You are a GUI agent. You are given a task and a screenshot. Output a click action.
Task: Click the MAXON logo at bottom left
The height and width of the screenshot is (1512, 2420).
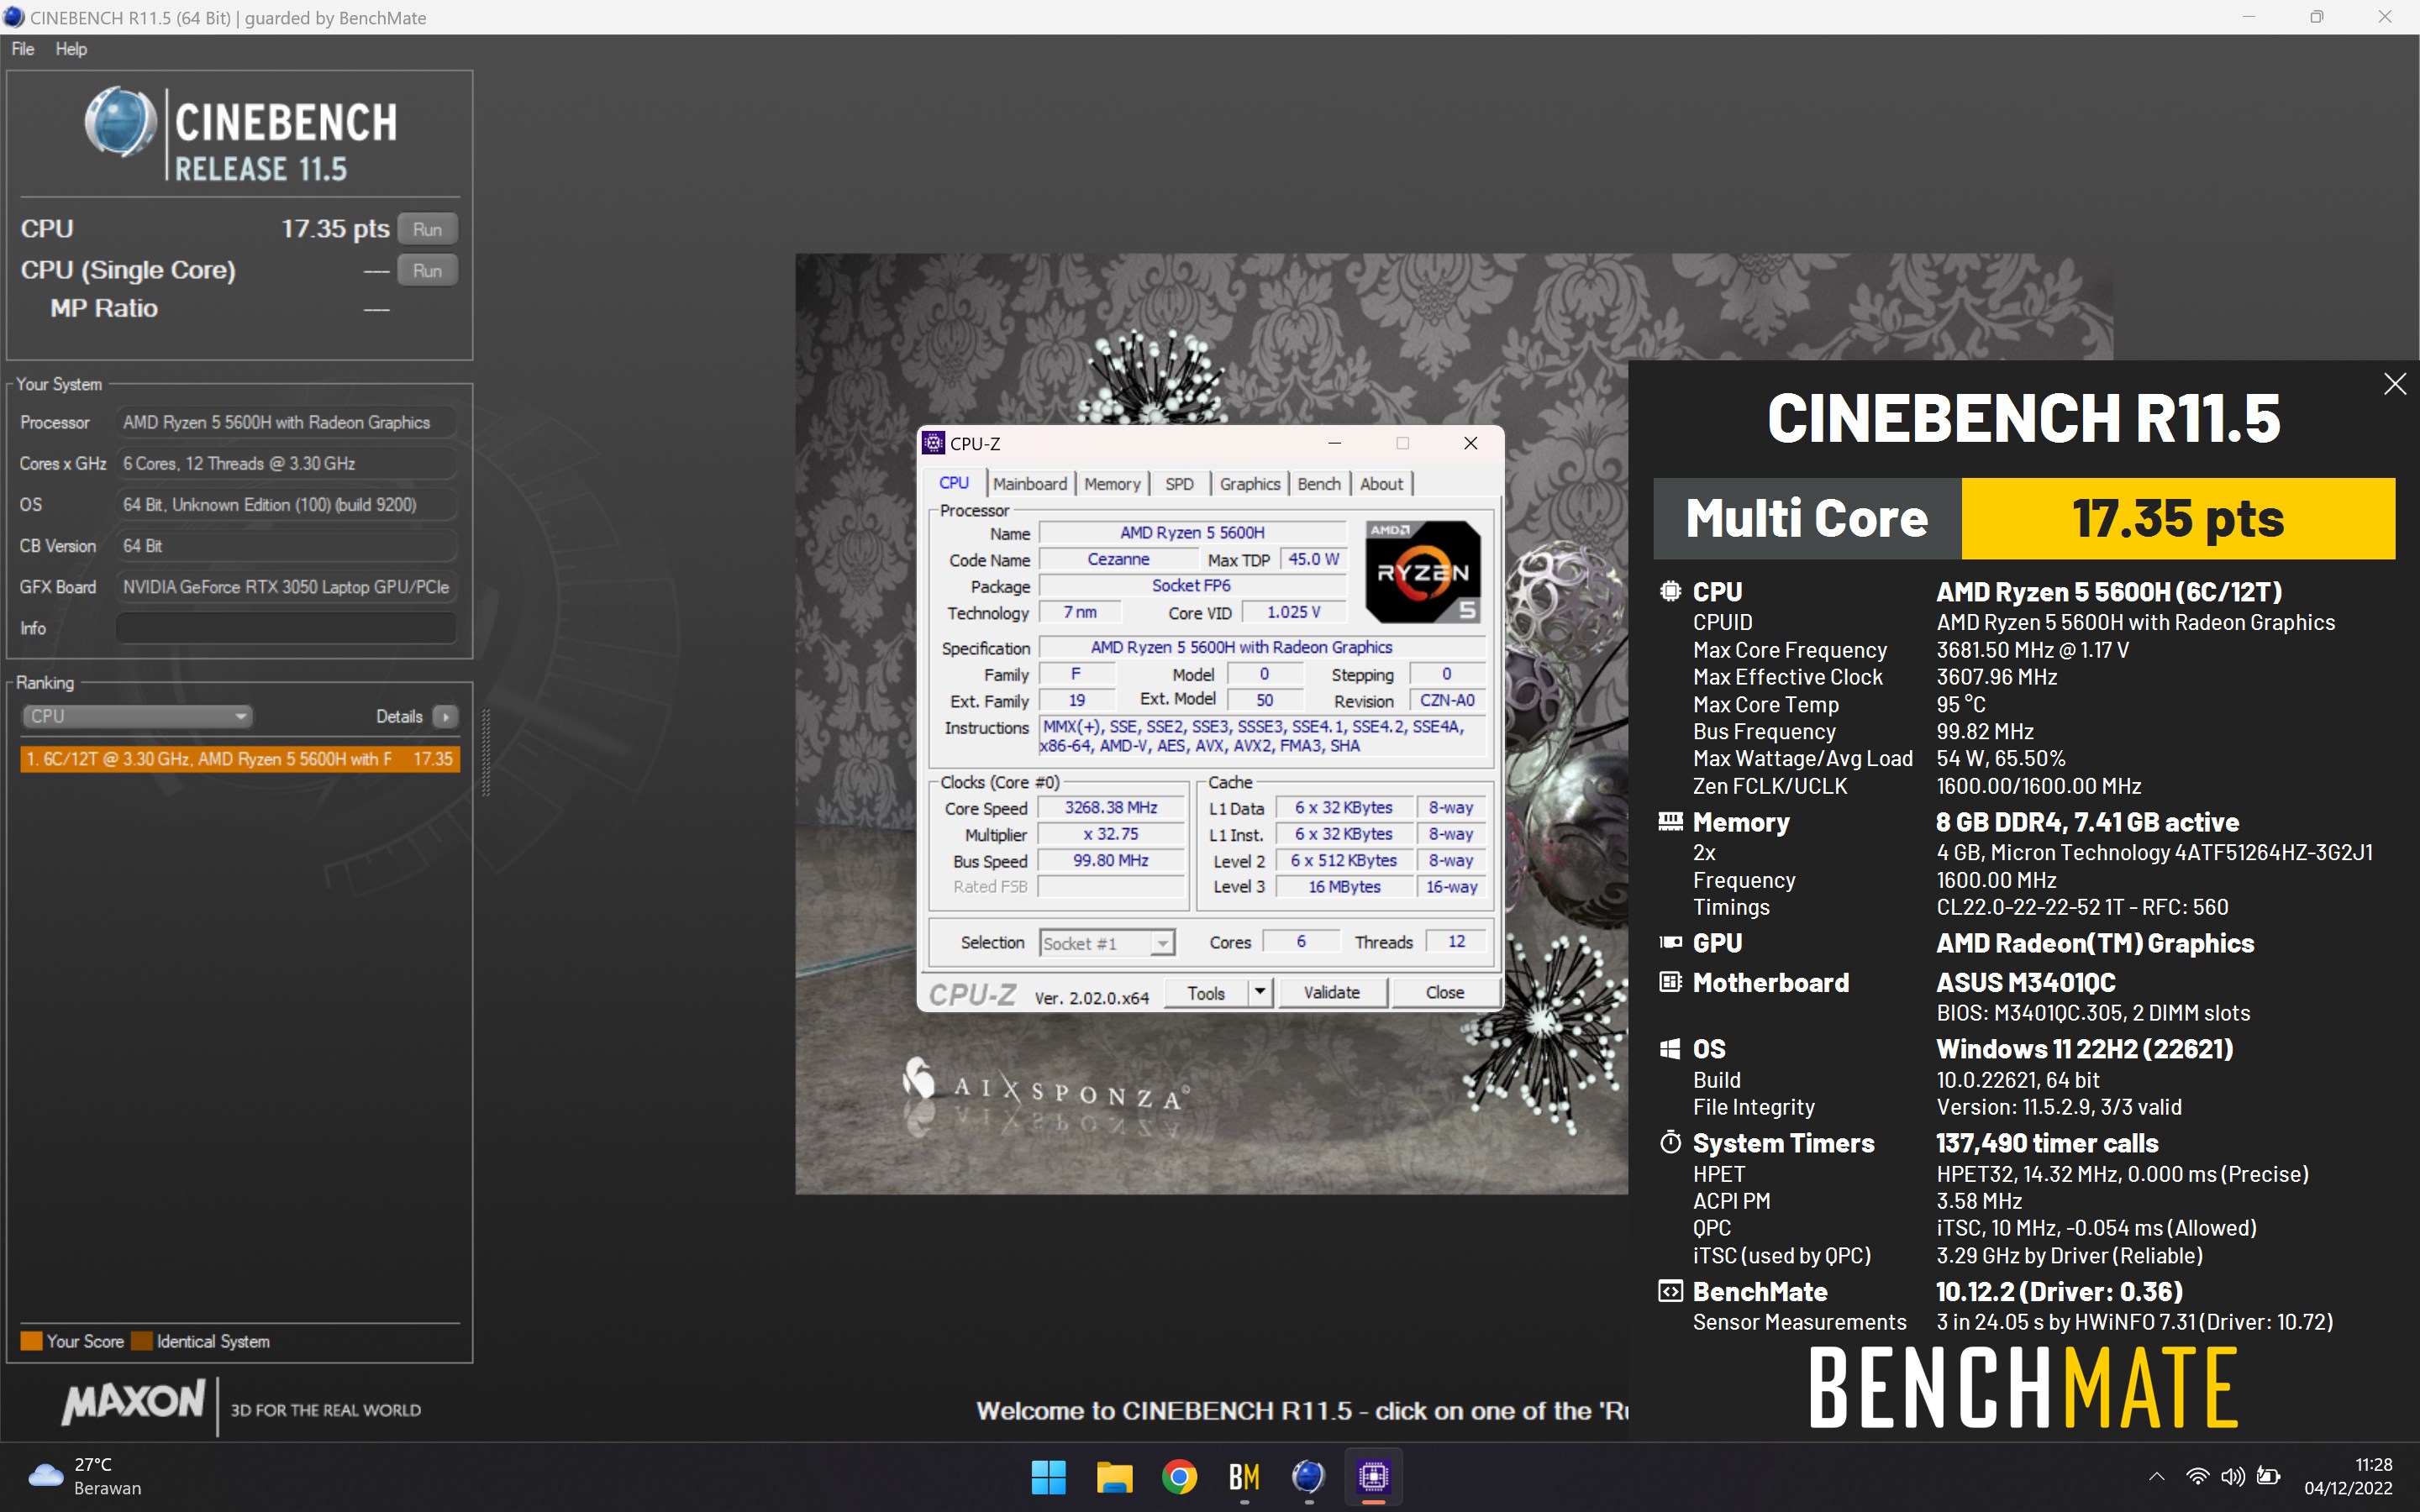pyautogui.click(x=134, y=1402)
